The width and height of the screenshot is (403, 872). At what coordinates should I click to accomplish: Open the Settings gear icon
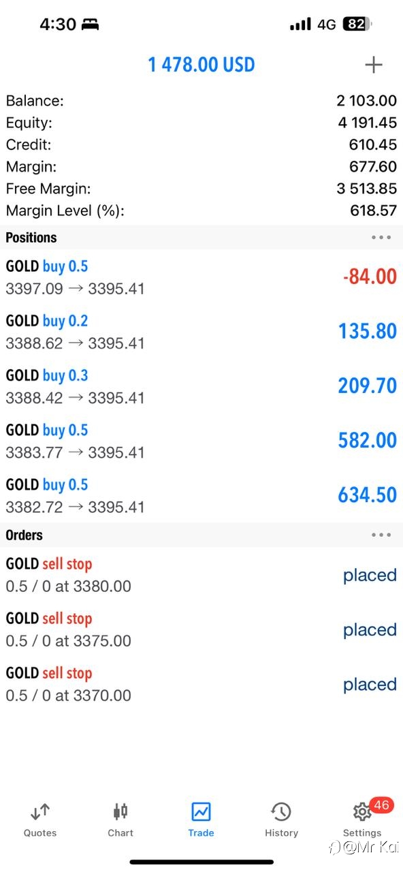362,812
